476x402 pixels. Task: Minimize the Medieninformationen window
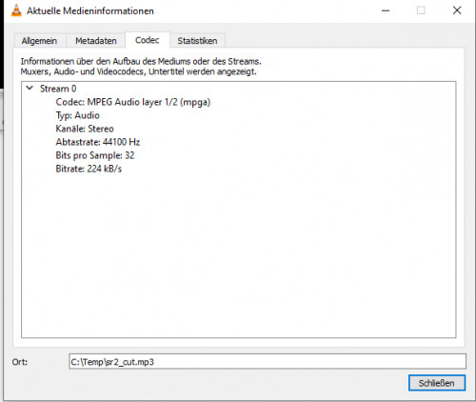pyautogui.click(x=386, y=10)
